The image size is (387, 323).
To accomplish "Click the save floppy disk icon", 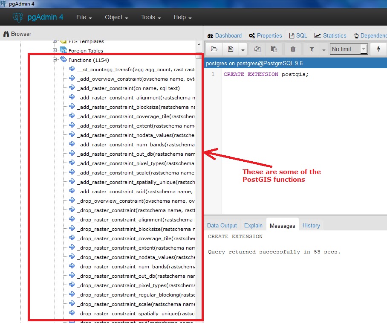I will pyautogui.click(x=231, y=49).
